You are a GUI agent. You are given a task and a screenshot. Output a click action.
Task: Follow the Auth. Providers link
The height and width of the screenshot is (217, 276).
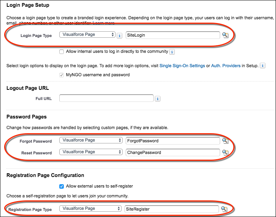(226, 66)
